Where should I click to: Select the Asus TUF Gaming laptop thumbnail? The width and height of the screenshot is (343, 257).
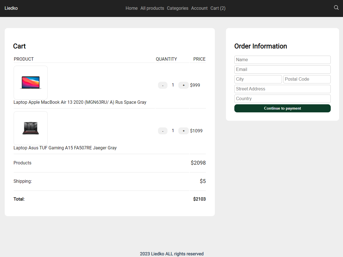point(31,128)
